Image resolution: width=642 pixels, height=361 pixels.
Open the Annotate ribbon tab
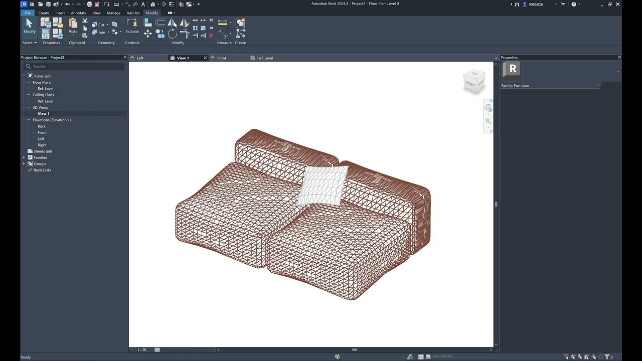[78, 13]
